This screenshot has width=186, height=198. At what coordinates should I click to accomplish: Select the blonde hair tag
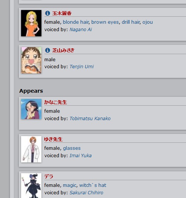coord(76,22)
